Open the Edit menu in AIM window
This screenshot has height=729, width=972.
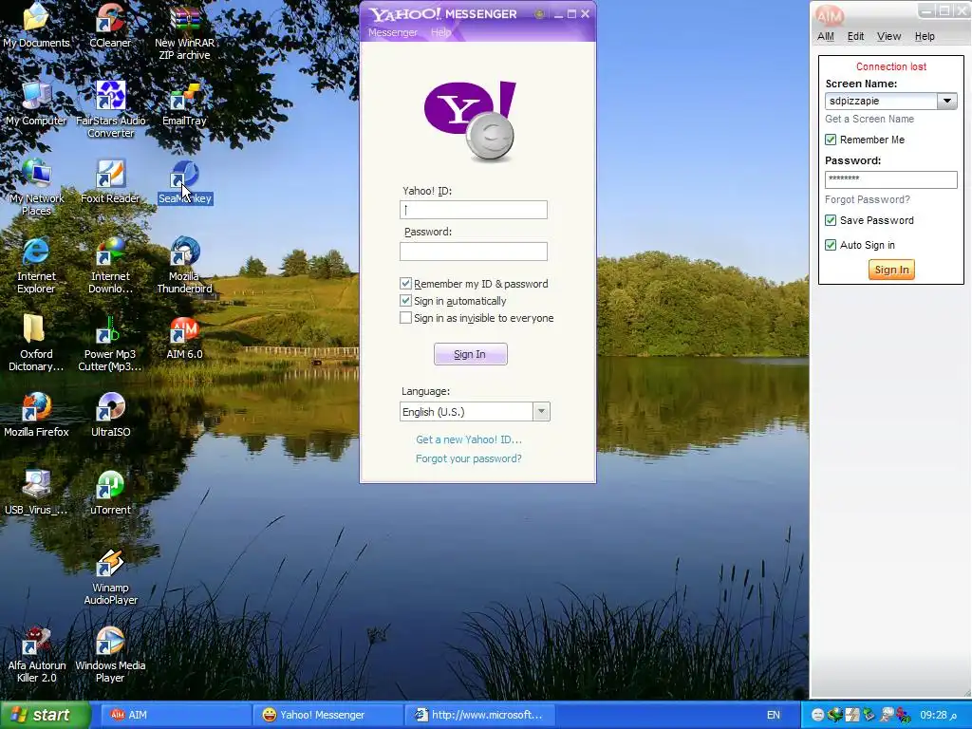855,36
